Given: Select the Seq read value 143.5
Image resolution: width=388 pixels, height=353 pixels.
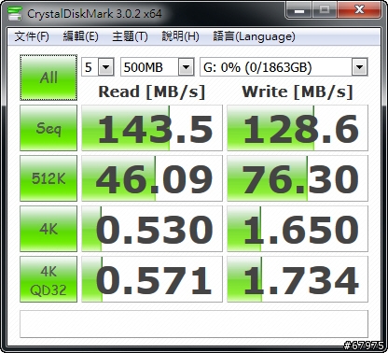Looking at the screenshot, I should pos(152,128).
